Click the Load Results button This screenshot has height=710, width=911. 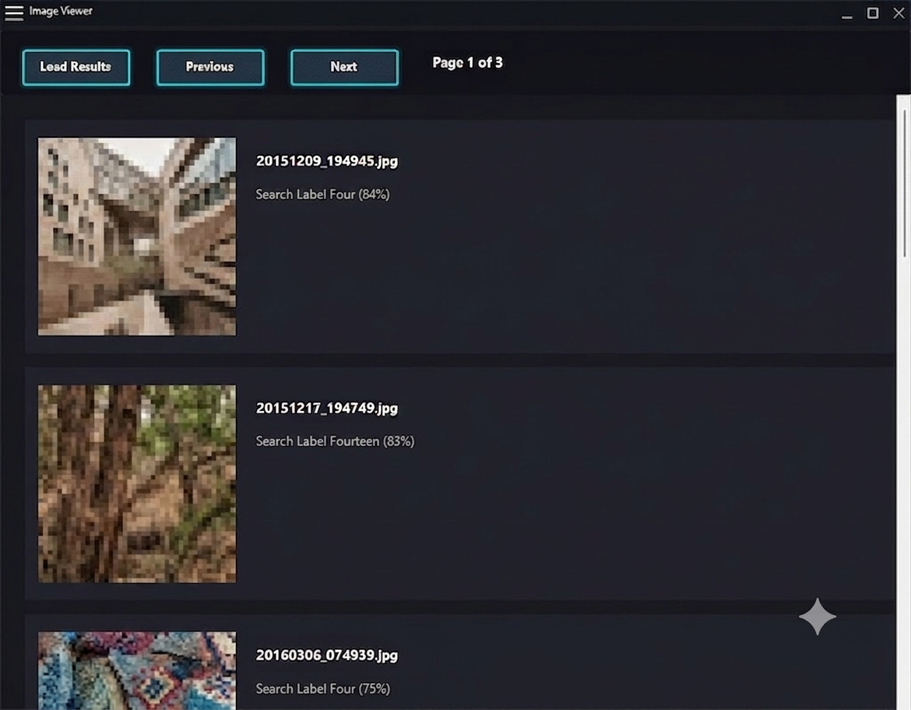coord(76,68)
